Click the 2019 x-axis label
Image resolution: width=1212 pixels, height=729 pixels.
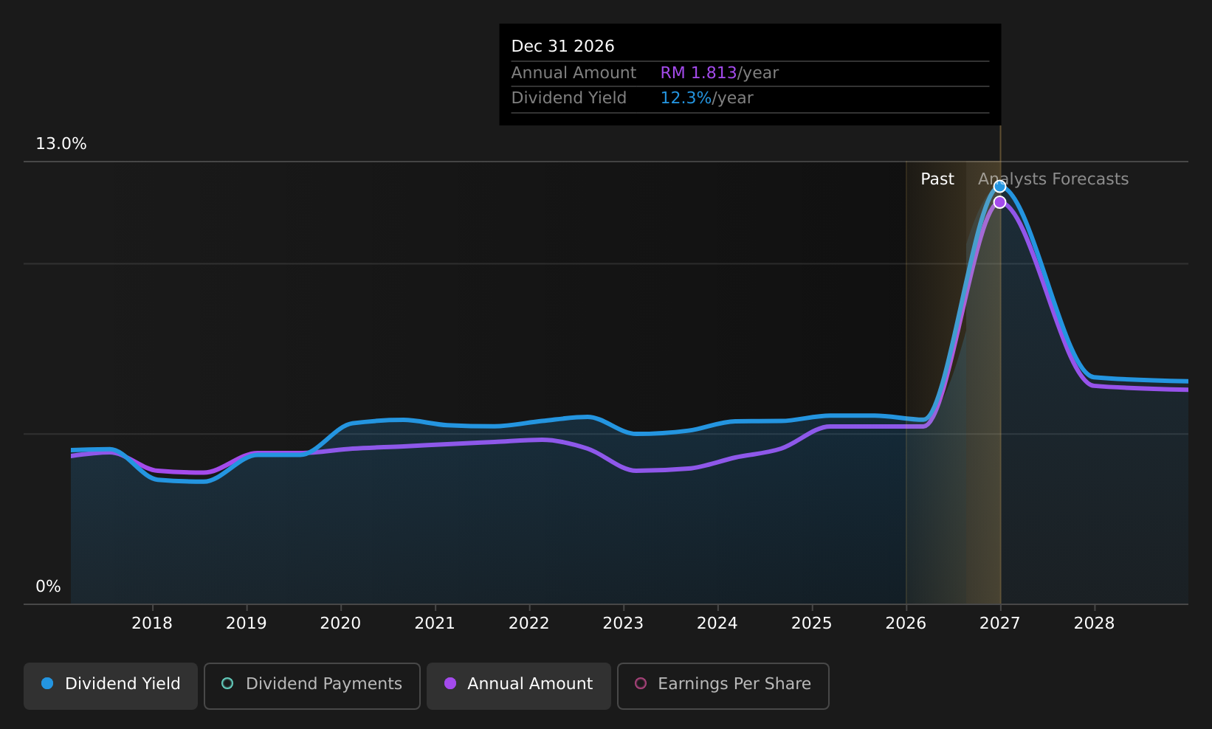[247, 623]
